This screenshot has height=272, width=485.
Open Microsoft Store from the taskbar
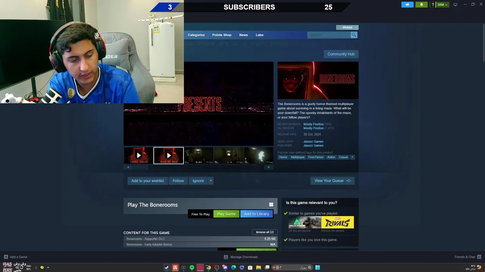pyautogui.click(x=250, y=267)
